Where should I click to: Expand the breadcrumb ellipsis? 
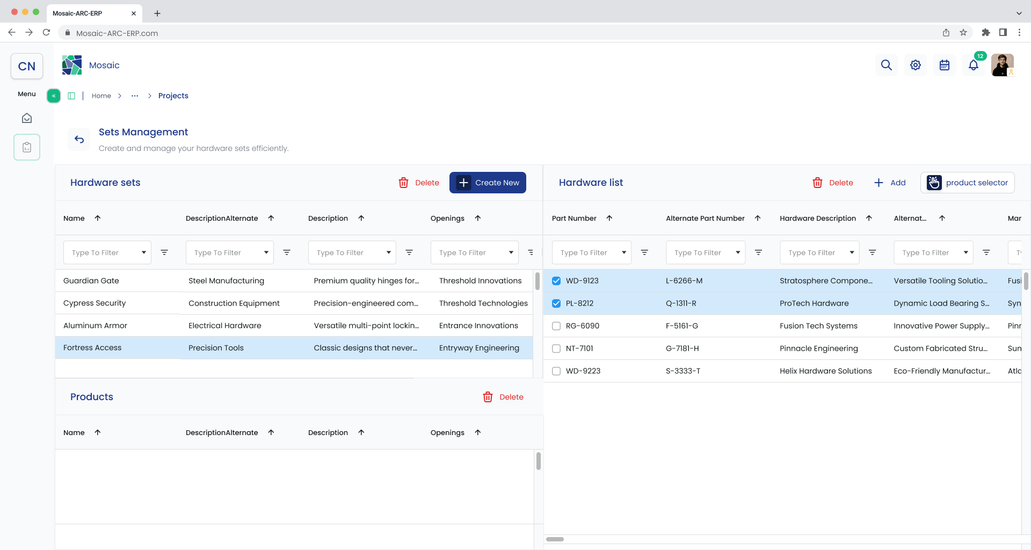pyautogui.click(x=135, y=96)
